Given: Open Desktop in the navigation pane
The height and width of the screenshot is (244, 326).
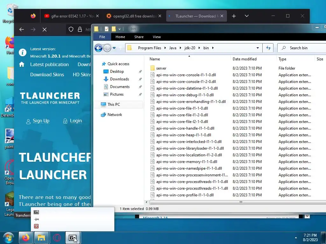Looking at the screenshot, I should [x=117, y=71].
